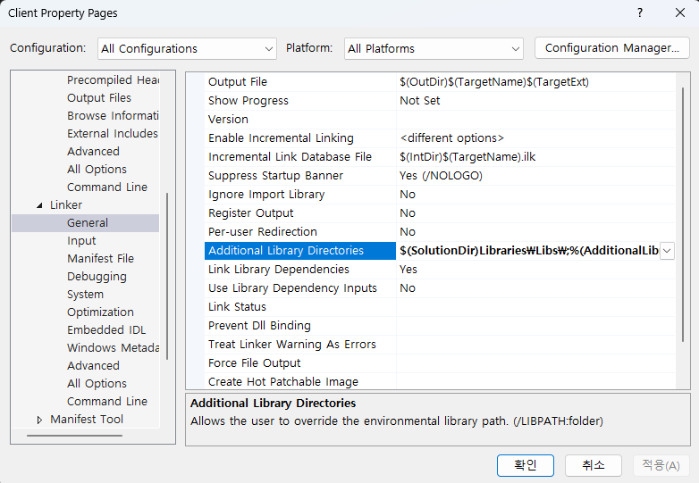Expand the Manifest Tool node
The width and height of the screenshot is (699, 483).
[x=39, y=420]
